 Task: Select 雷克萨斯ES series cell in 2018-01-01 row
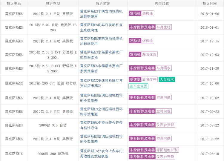[x=14, y=27]
